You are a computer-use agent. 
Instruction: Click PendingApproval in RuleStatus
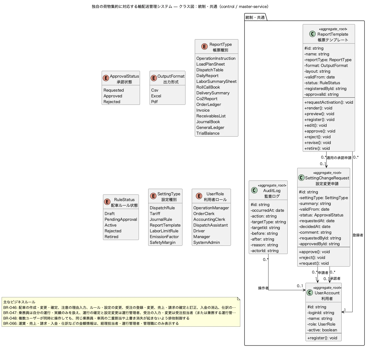(121, 219)
